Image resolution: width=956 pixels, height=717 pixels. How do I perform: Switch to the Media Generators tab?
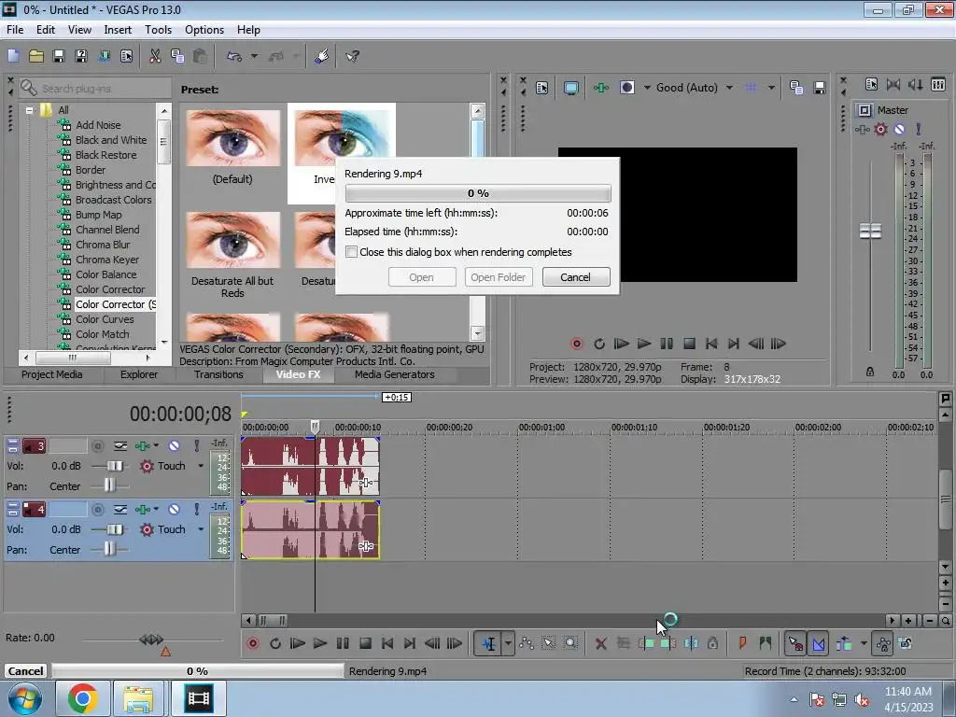[x=395, y=374]
